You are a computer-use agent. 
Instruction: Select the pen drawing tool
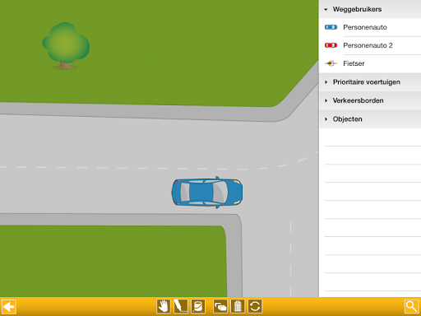181,306
